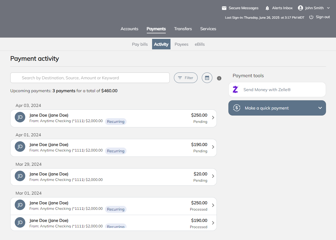The height and width of the screenshot is (240, 336).
Task: Click the Zelle logo icon
Action: (235, 90)
